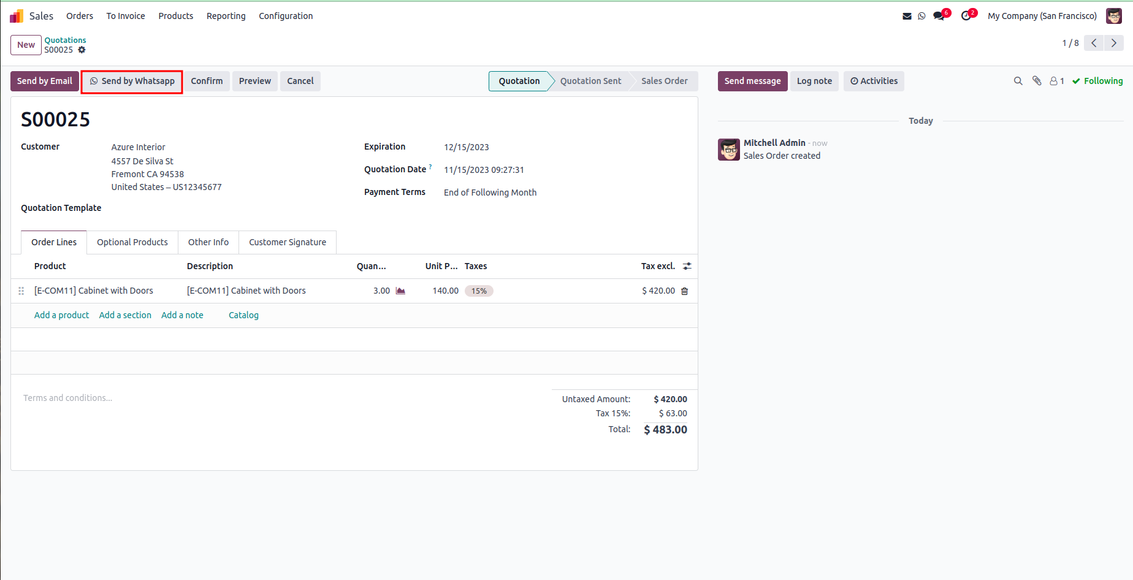Open the column settings adjust icon
The height and width of the screenshot is (580, 1133).
pyautogui.click(x=687, y=266)
